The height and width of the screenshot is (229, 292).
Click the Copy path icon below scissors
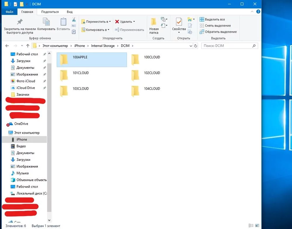tap(74, 26)
